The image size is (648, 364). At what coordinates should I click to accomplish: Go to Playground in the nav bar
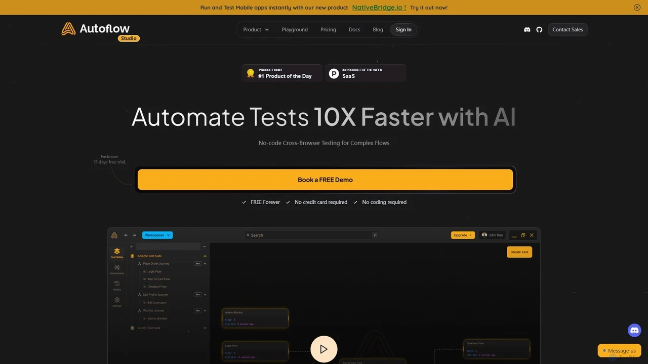295,30
